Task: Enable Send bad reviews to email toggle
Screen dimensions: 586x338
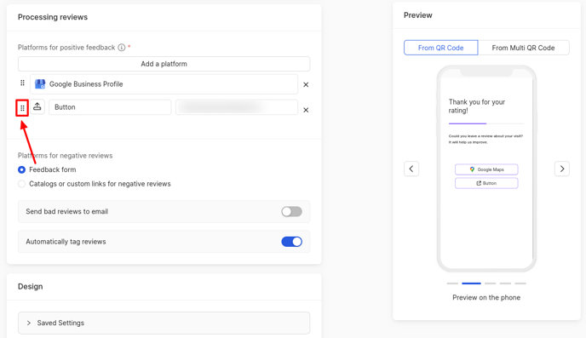Action: click(291, 212)
